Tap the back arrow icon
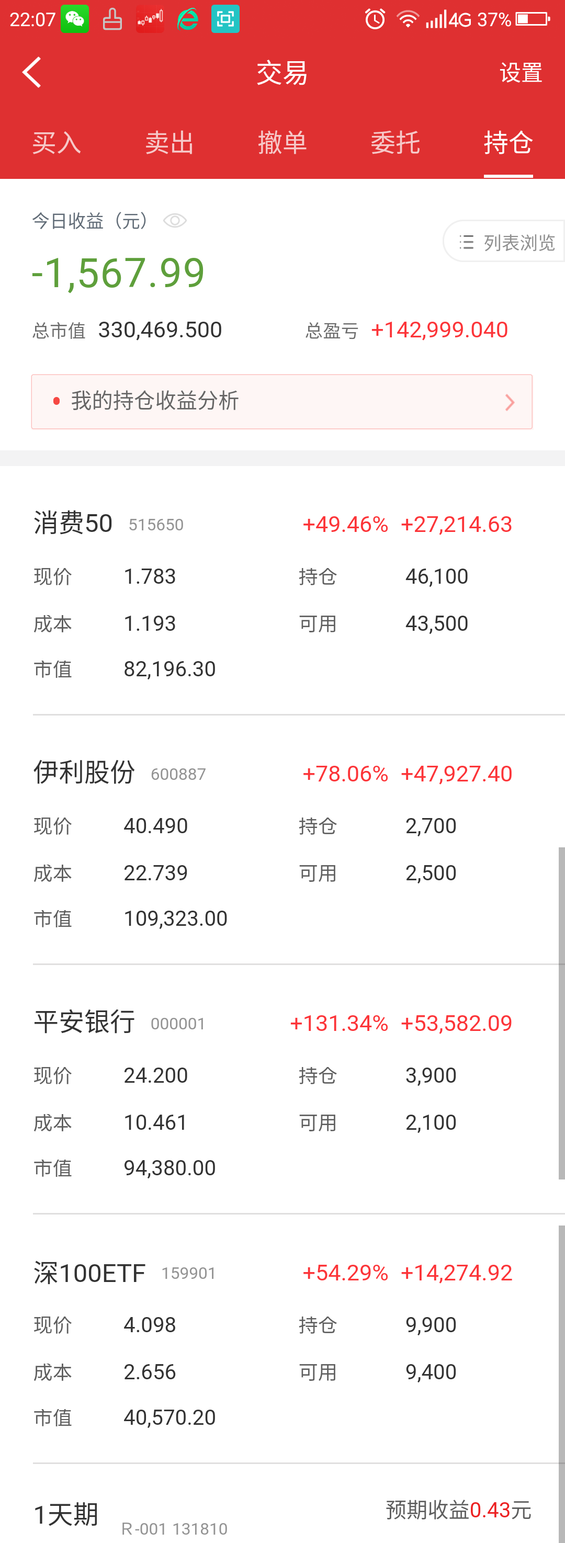The height and width of the screenshot is (1543, 565). pos(32,73)
